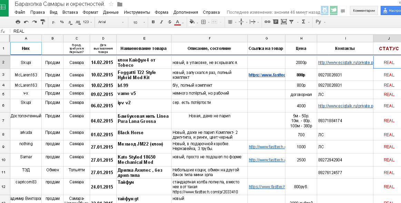This screenshot has width=401, height=203.
Task: Open the horizontal align dropdown
Action: click(232, 22)
